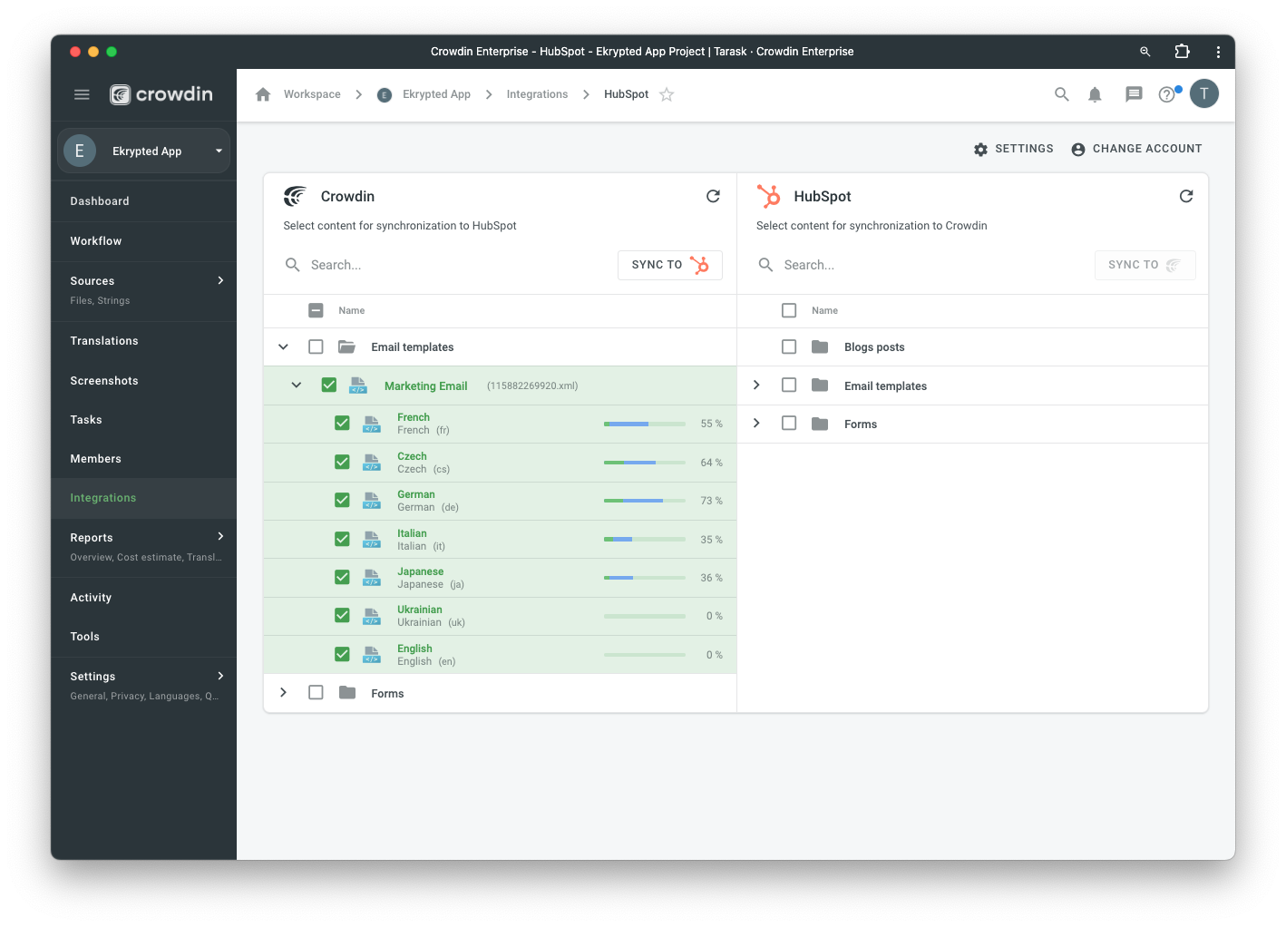Star the HubSpot integration page
The image size is (1286, 927).
pyautogui.click(x=667, y=94)
